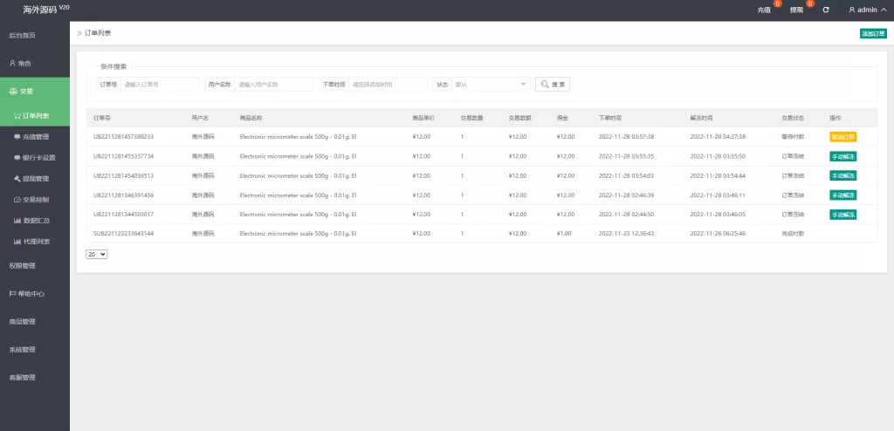Open 提现 withdrawal notifications in header

coord(796,10)
